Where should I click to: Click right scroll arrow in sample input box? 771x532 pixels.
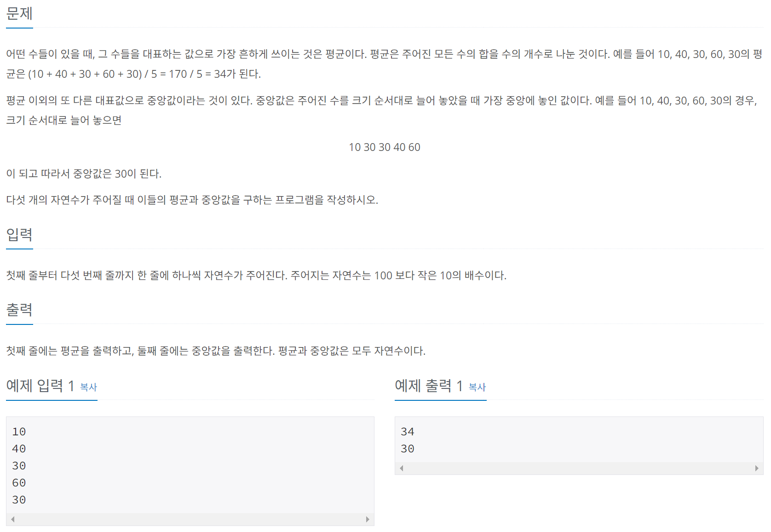[x=368, y=520]
